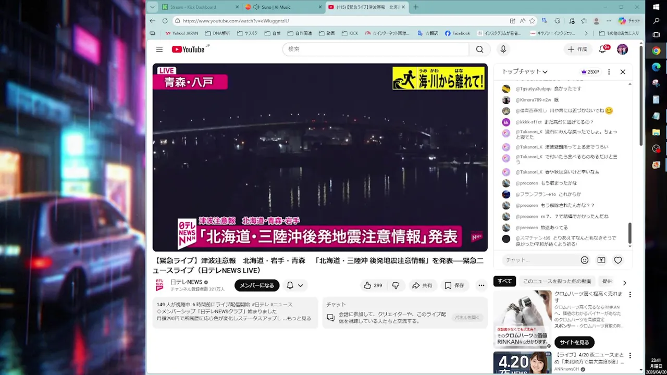Open File Explorer from the taskbar
Screen dimensions: 667x375
[x=656, y=132]
